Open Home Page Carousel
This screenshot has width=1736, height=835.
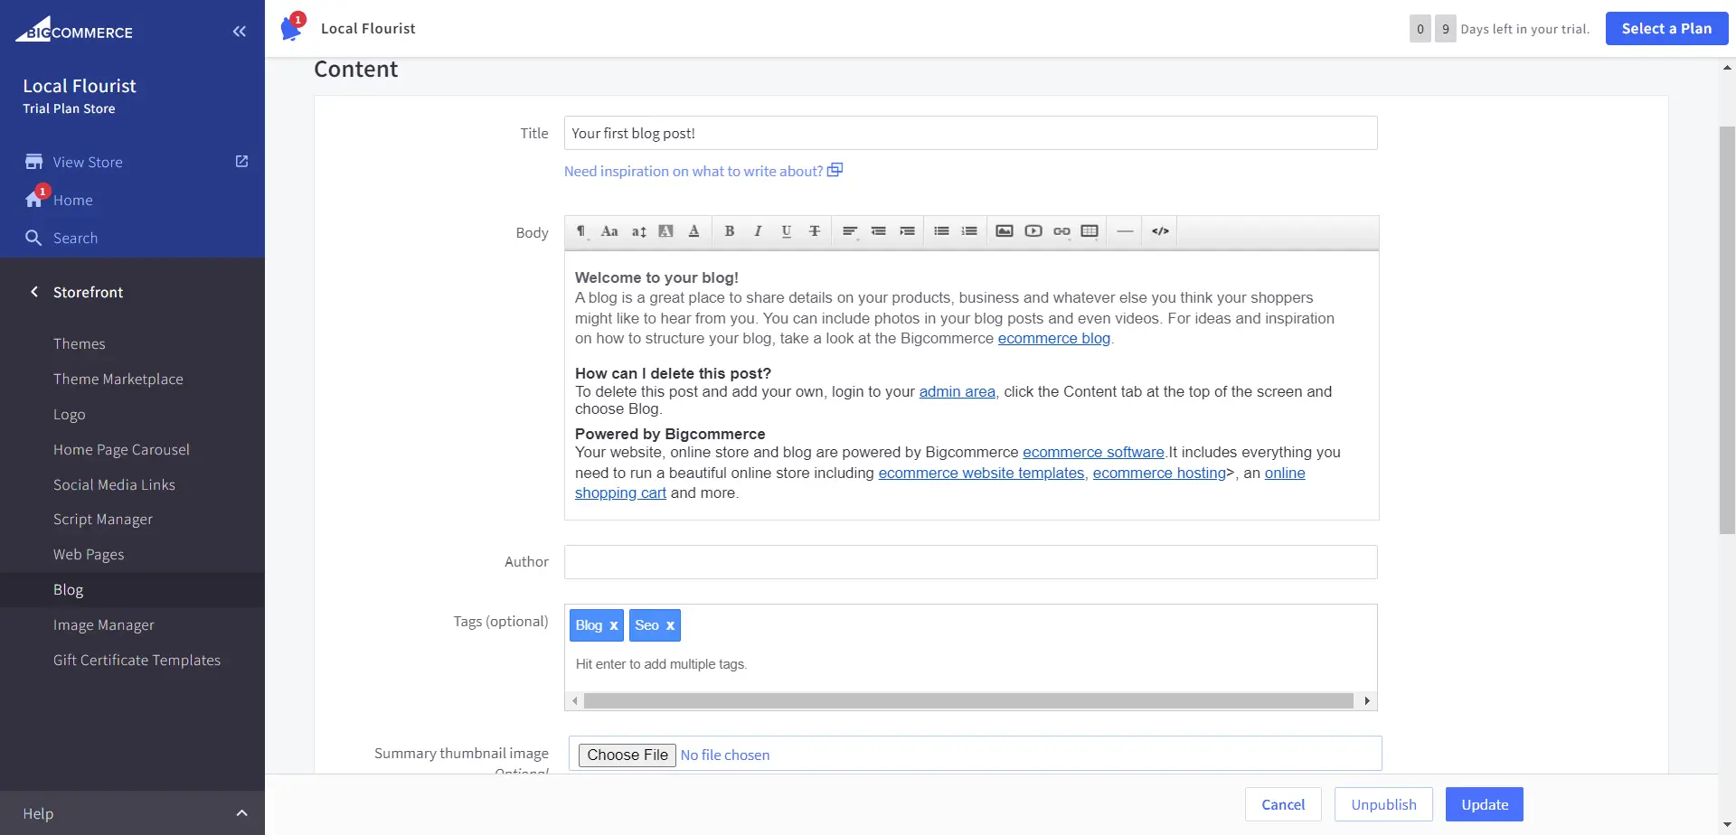(x=121, y=449)
